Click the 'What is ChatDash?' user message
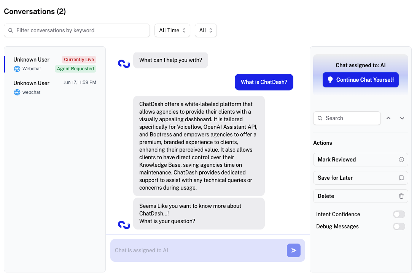 point(264,82)
